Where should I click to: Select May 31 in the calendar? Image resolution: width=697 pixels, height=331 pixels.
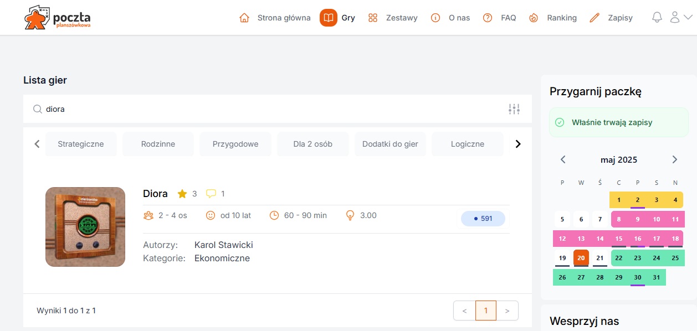pyautogui.click(x=657, y=277)
